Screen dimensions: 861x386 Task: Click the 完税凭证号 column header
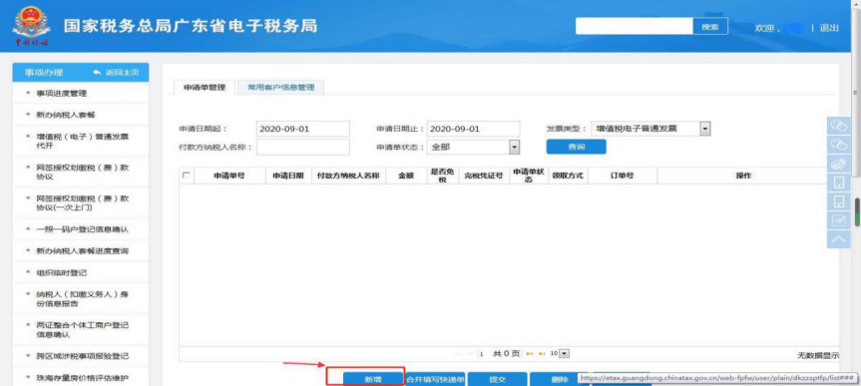[x=484, y=176]
